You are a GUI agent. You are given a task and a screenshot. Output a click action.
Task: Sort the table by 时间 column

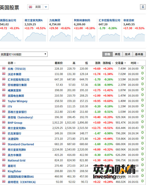135,63
